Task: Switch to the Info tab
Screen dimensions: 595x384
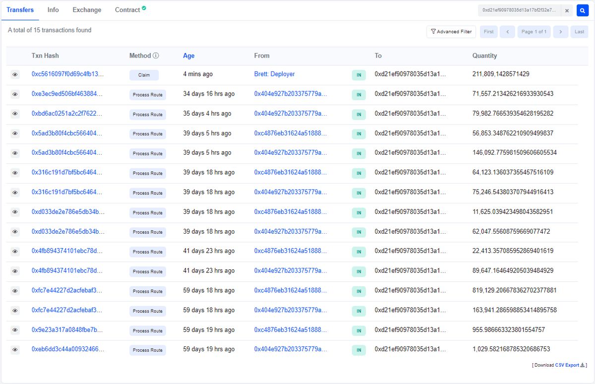Action: (53, 10)
